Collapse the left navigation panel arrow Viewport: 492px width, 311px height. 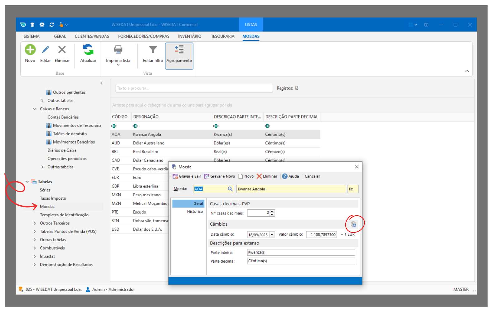pyautogui.click(x=101, y=83)
